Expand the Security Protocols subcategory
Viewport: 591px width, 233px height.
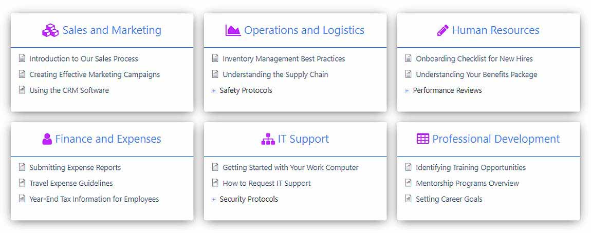click(x=214, y=200)
